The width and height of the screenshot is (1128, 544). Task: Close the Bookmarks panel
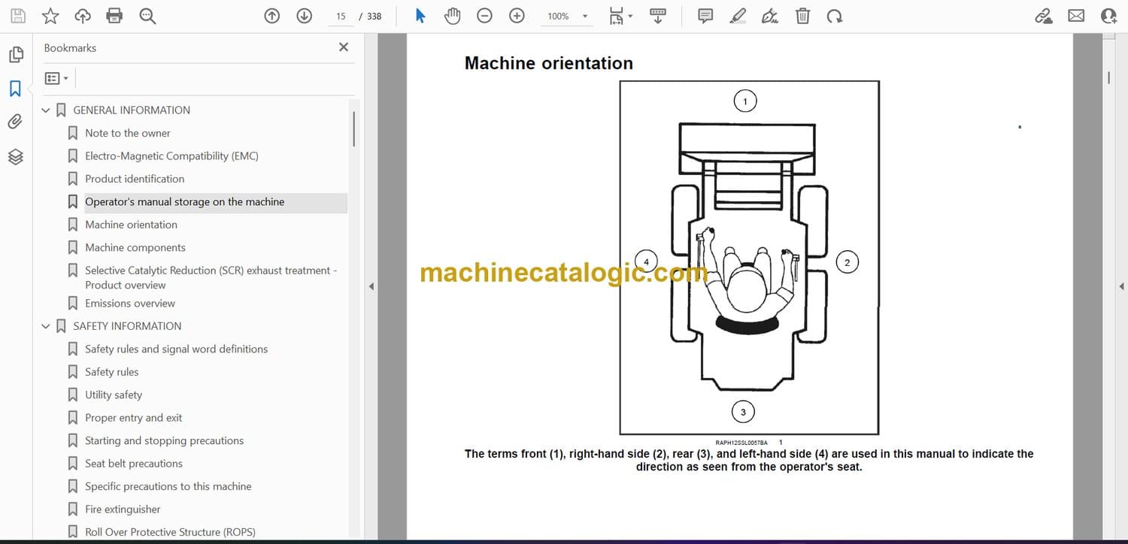(x=344, y=47)
